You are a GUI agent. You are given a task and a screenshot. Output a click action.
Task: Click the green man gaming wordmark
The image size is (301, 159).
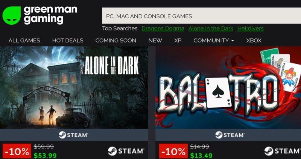coord(50,15)
